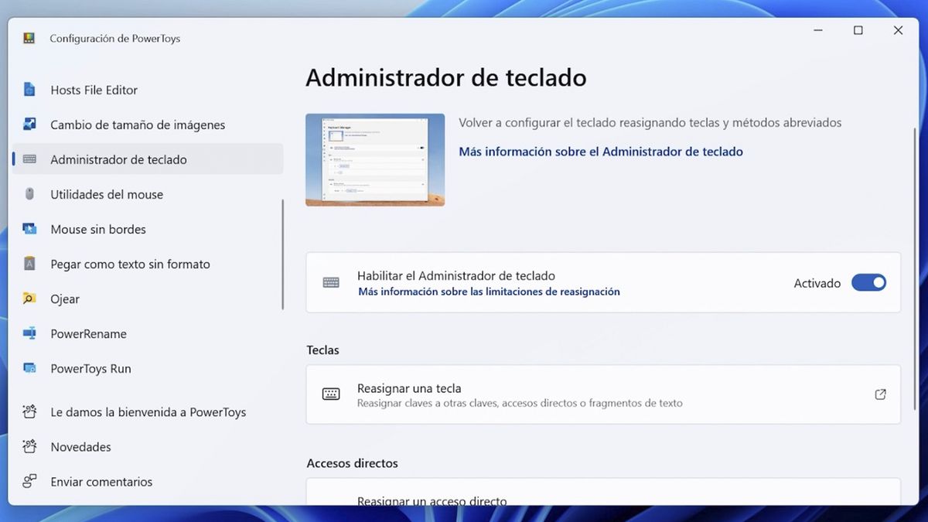This screenshot has width=928, height=522.
Task: Click the Enviar comentarios feedback icon
Action: (29, 481)
